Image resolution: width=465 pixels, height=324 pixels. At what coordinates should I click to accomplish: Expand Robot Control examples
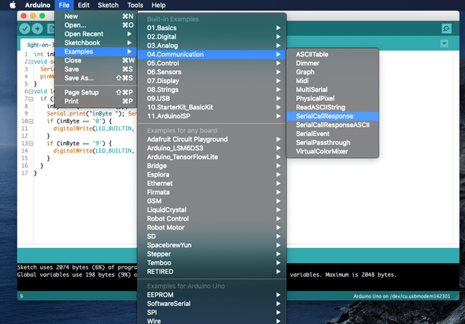[212, 219]
